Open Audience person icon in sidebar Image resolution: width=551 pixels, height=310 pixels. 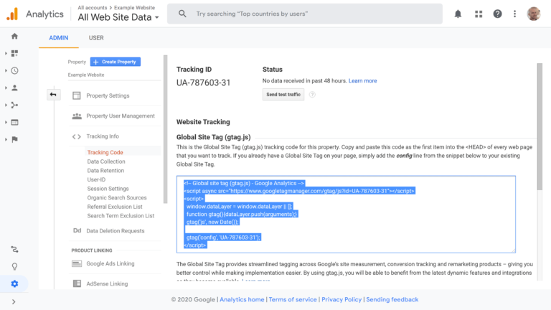tap(14, 88)
